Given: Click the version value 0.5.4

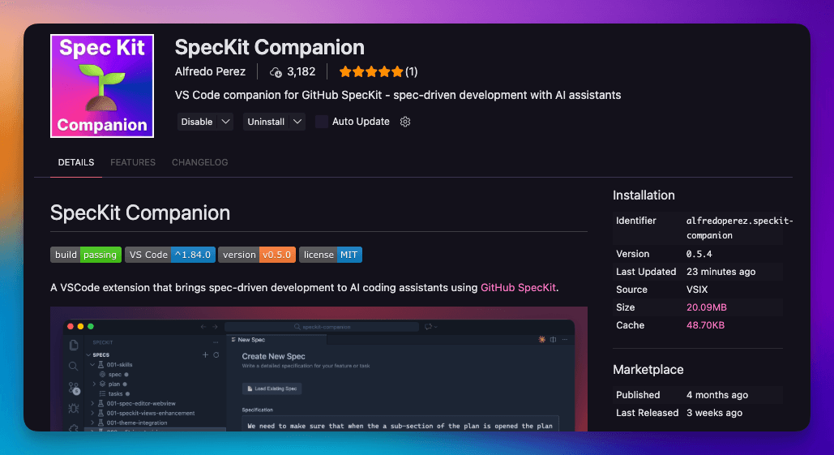Looking at the screenshot, I should point(699,254).
